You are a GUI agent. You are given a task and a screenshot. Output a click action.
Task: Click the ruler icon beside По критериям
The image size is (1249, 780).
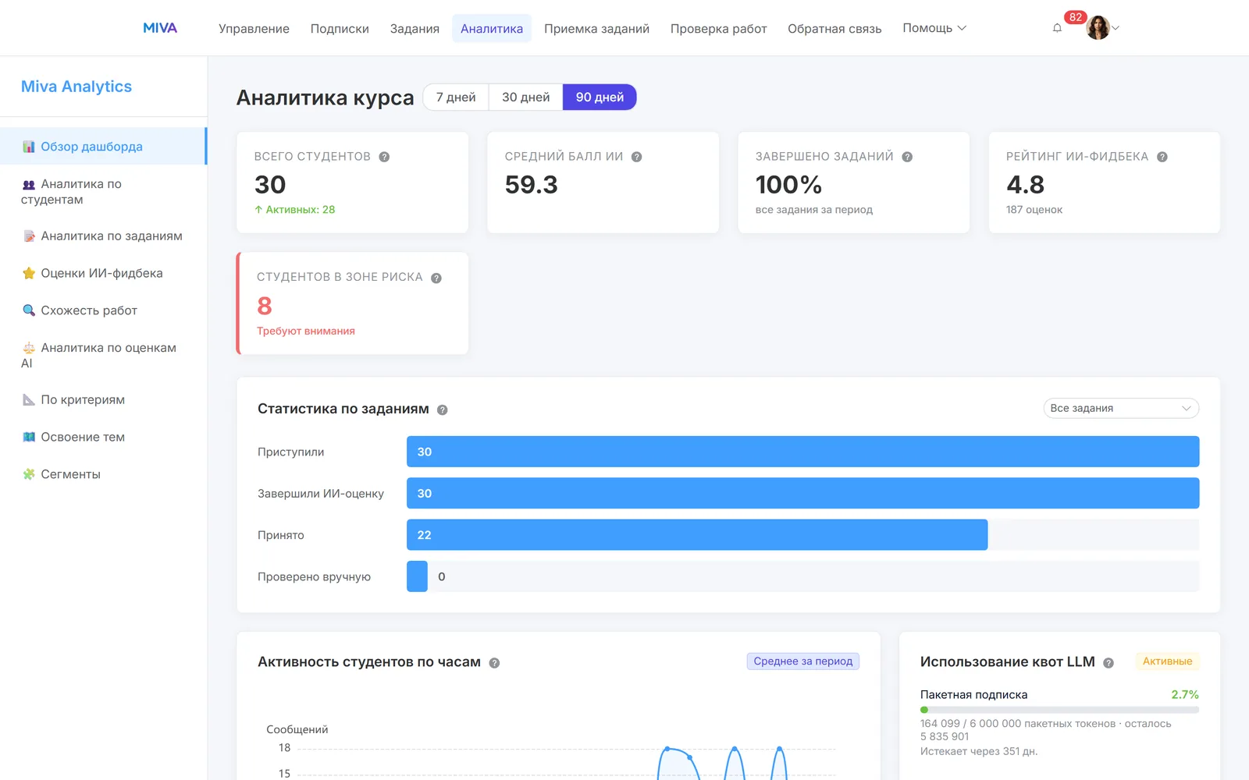[29, 399]
